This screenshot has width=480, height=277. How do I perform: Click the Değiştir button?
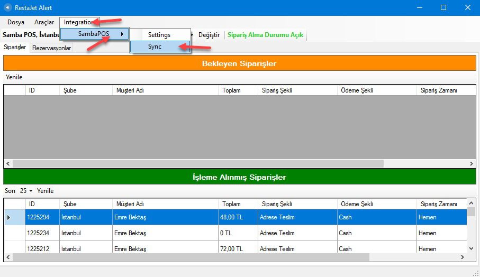click(x=209, y=35)
